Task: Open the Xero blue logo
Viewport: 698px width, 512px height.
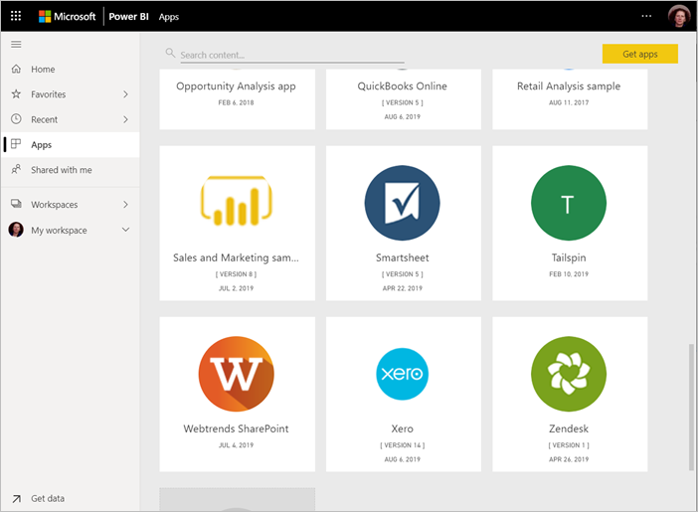Action: coord(403,374)
